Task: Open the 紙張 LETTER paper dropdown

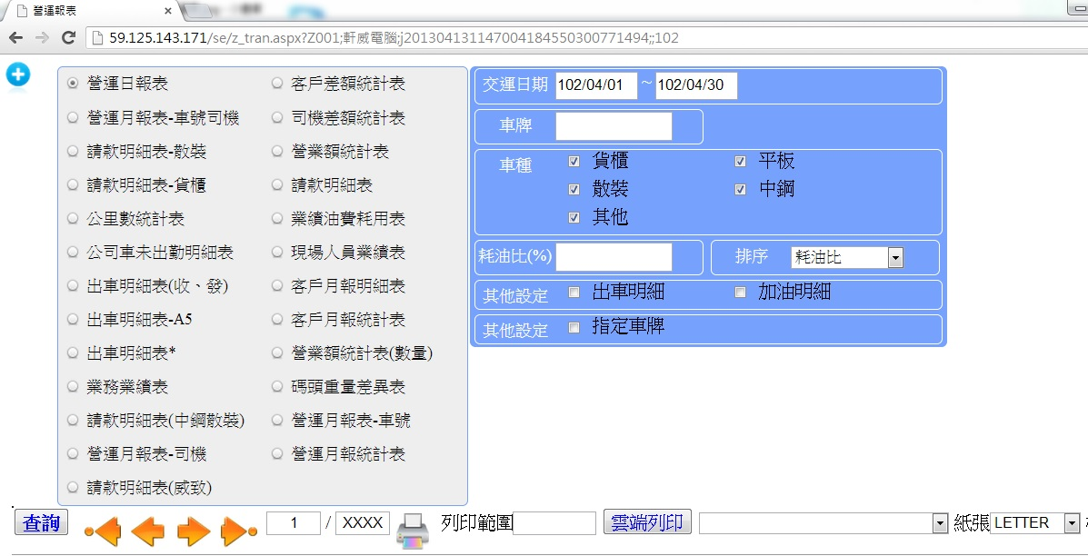Action: click(x=1034, y=523)
